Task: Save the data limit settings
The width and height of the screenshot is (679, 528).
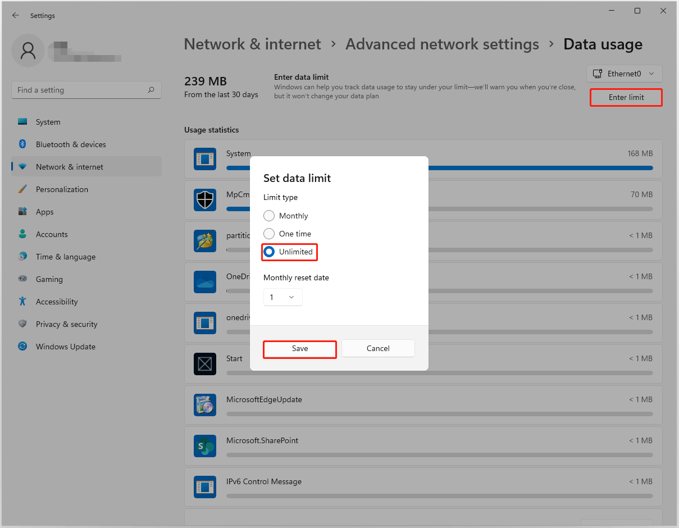Action: coord(299,349)
